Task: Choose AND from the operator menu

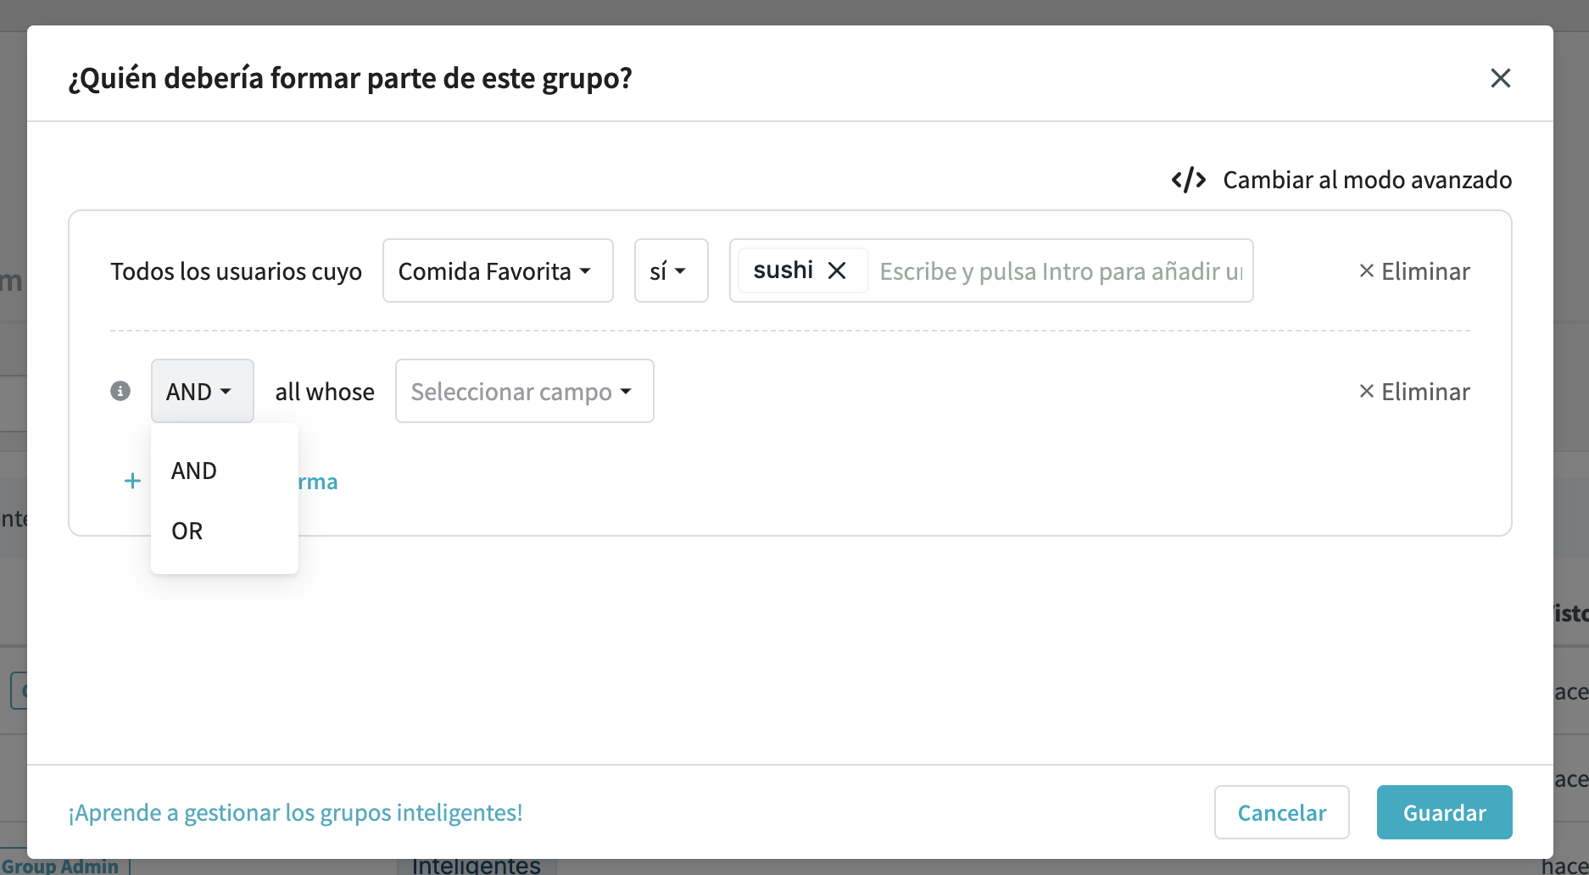Action: (x=194, y=471)
